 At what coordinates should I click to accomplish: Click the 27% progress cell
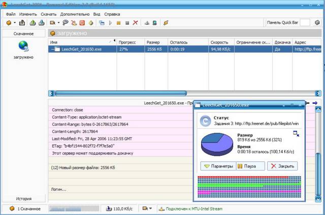(x=131, y=49)
